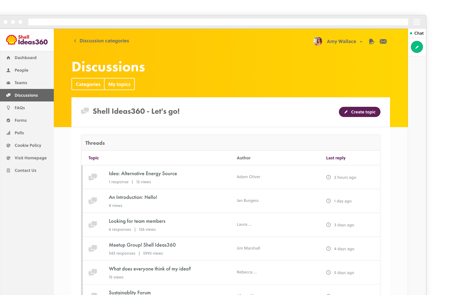Open the mail envelope icon
Viewport: 457px width, 295px height.
tap(383, 41)
